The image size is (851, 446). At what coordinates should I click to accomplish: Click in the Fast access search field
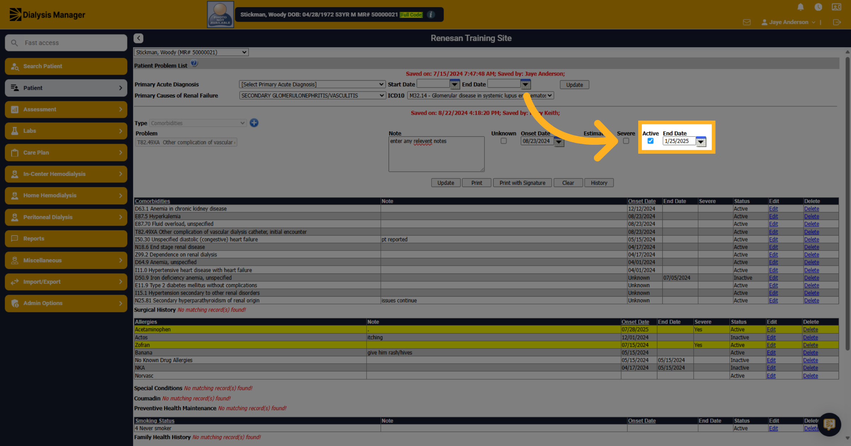(x=66, y=43)
